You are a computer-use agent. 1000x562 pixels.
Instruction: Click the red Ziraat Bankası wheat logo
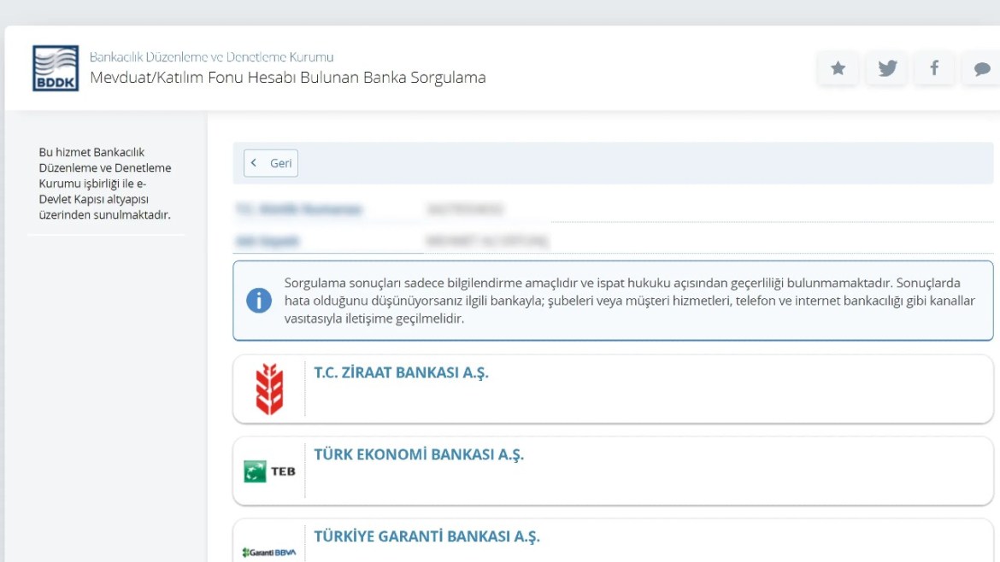pos(269,389)
